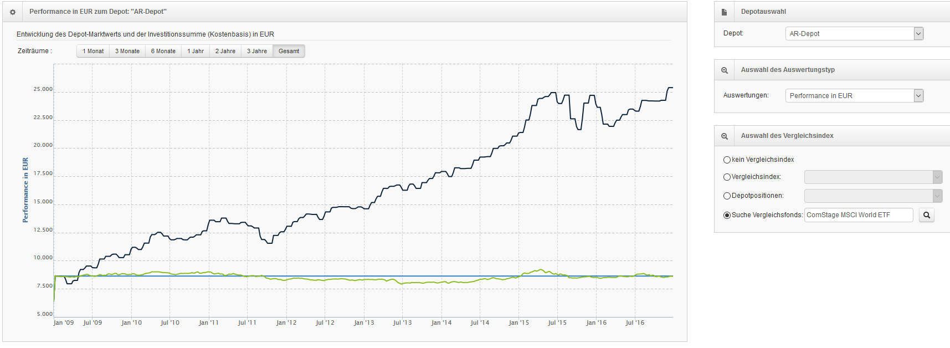The height and width of the screenshot is (348, 950).
Task: Click the magnifier icon beside Auswahl des Vergleichsindex
Action: [725, 136]
